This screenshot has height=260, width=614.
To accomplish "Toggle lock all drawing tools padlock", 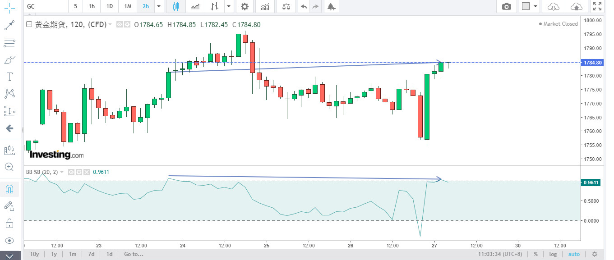I will coord(9,223).
